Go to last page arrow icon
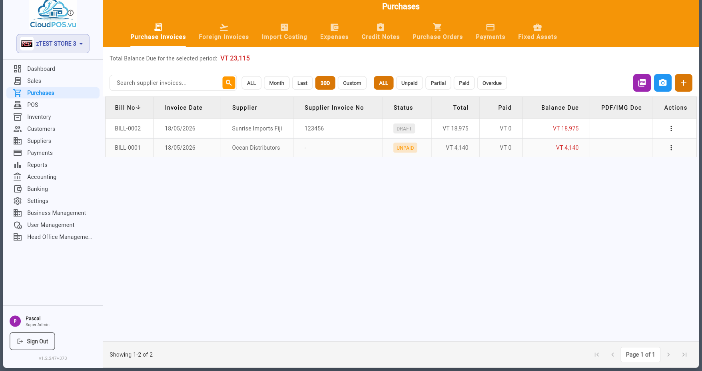This screenshot has height=371, width=702. tap(684, 355)
